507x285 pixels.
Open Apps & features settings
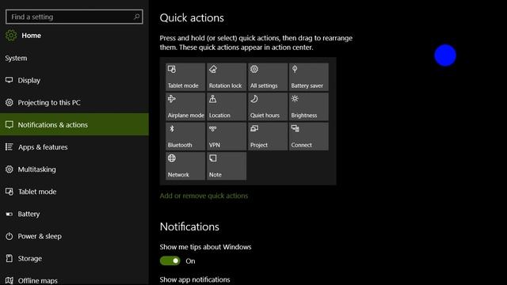(74, 147)
